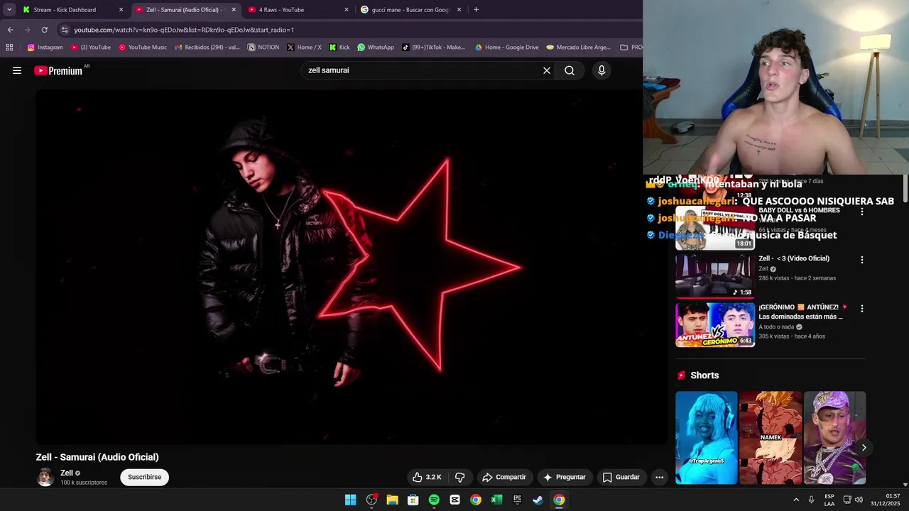Open the blue-haired TrapArgenti5 Short

pos(707,438)
